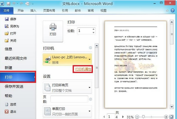Increase copies with the up spinner arrow

93,29
